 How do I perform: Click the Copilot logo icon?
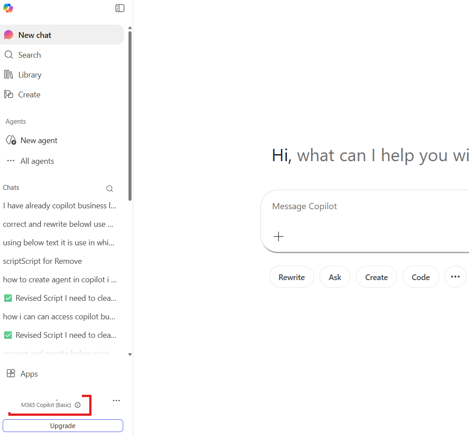[8, 8]
